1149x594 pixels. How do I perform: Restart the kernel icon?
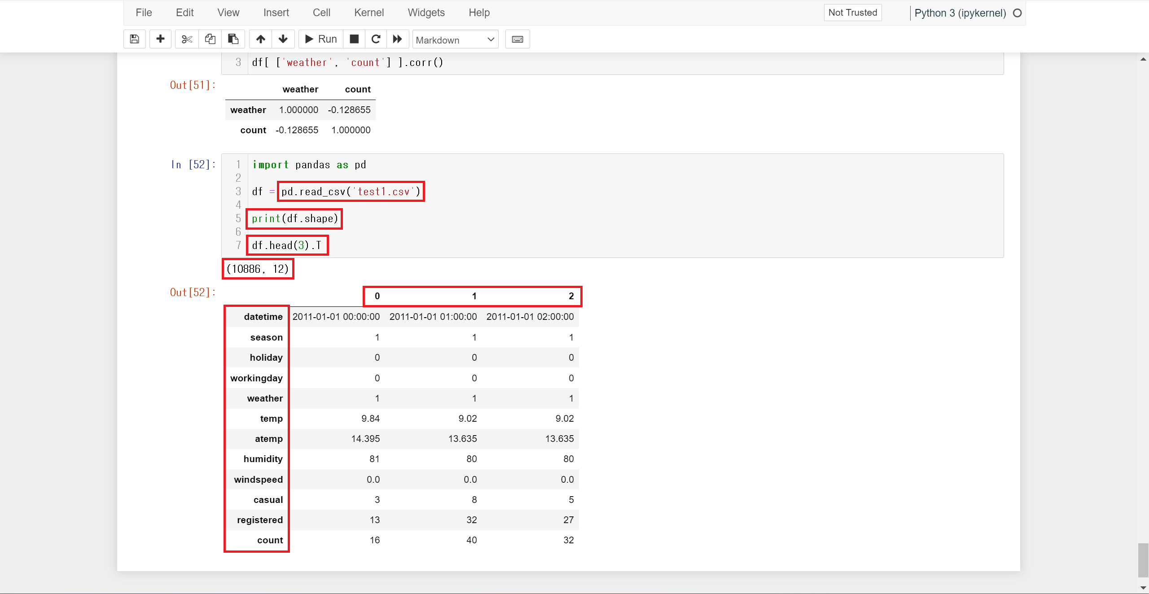coord(376,39)
